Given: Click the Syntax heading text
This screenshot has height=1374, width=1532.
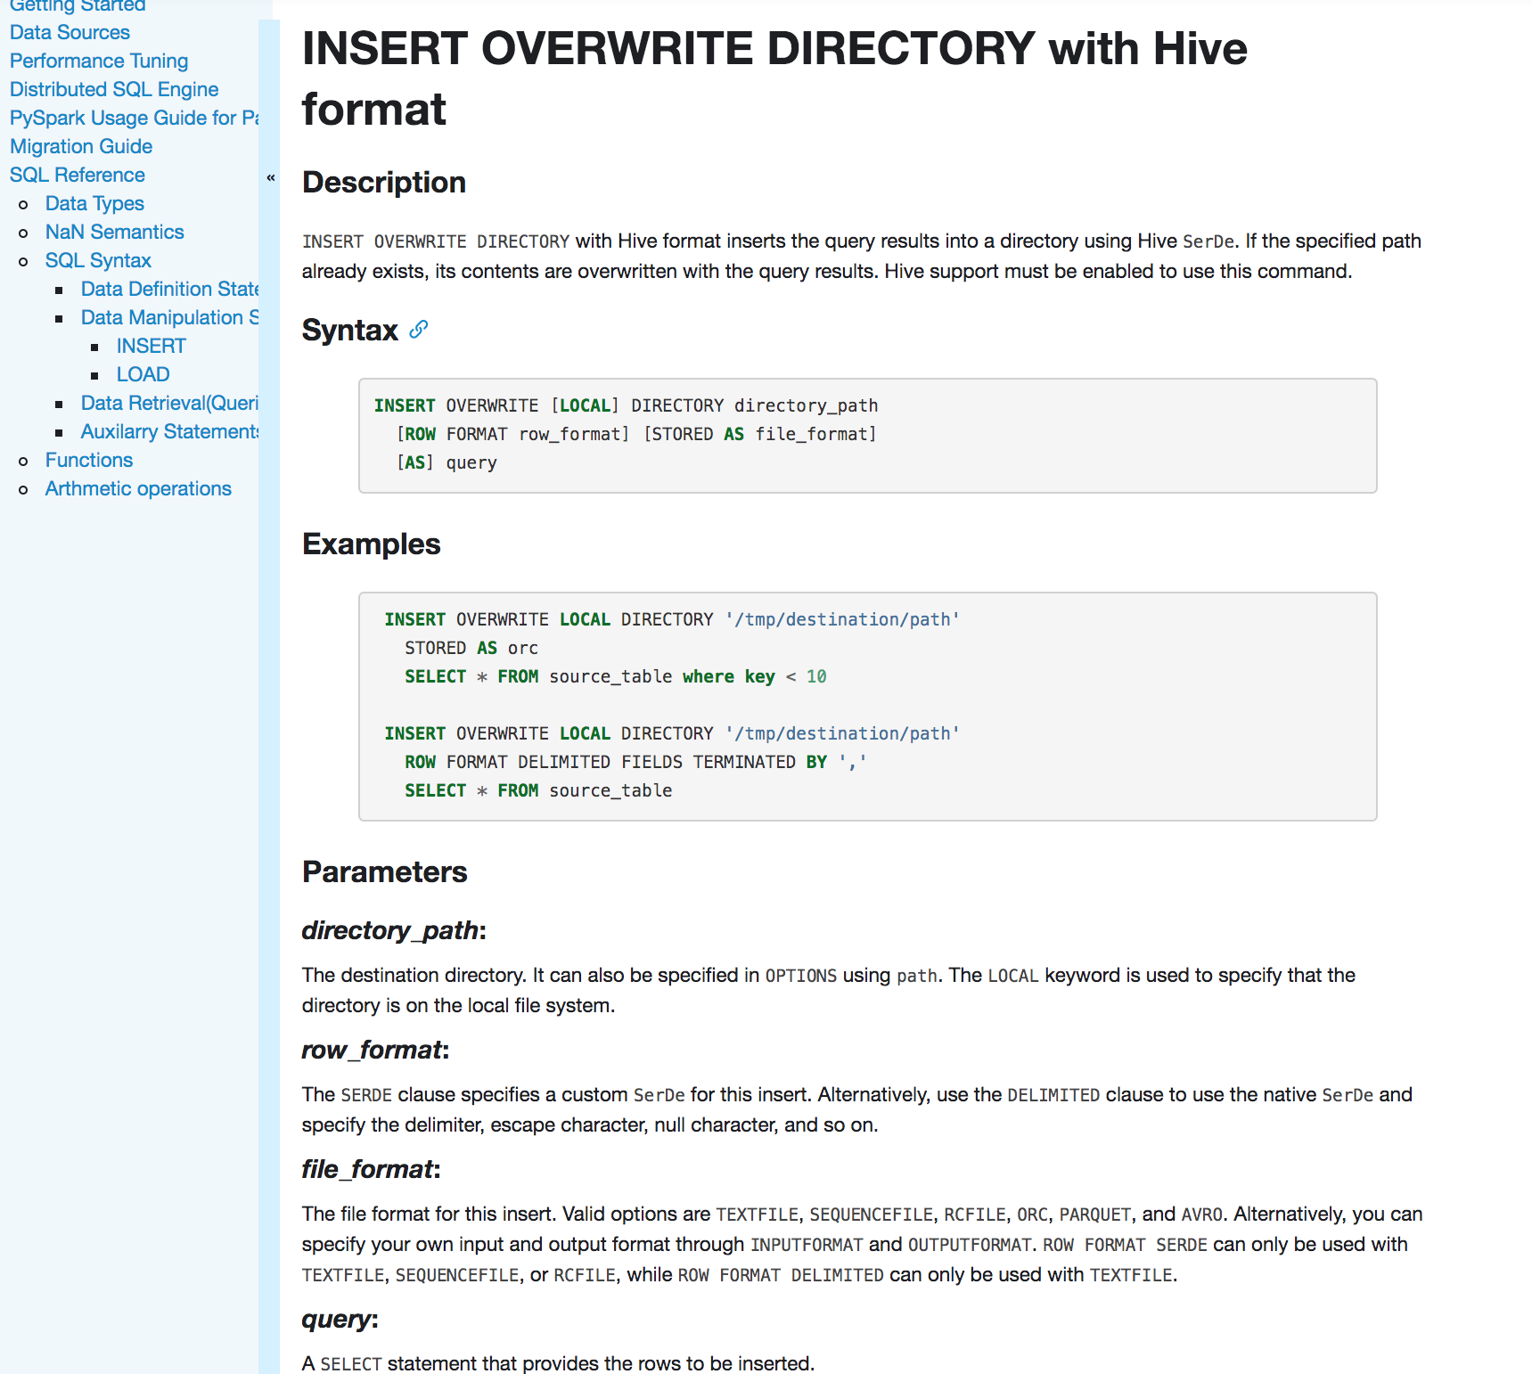Looking at the screenshot, I should [x=350, y=331].
